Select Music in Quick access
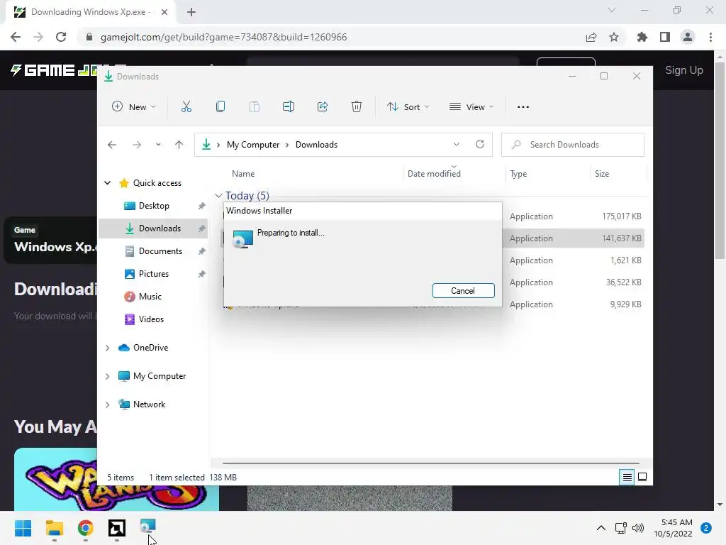726x545 pixels. coord(154,297)
